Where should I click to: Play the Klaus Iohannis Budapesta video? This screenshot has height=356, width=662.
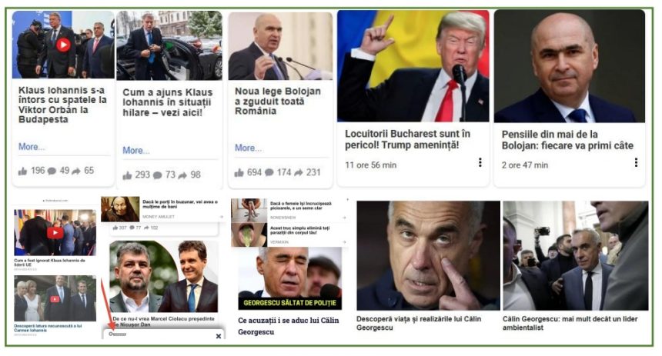63,45
